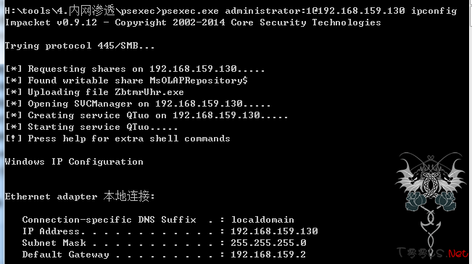Click the Default Gateway value 192.168.159.2

(268, 255)
